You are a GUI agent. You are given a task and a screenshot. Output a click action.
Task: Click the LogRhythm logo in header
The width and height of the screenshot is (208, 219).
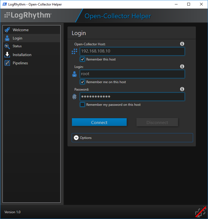(x=28, y=15)
